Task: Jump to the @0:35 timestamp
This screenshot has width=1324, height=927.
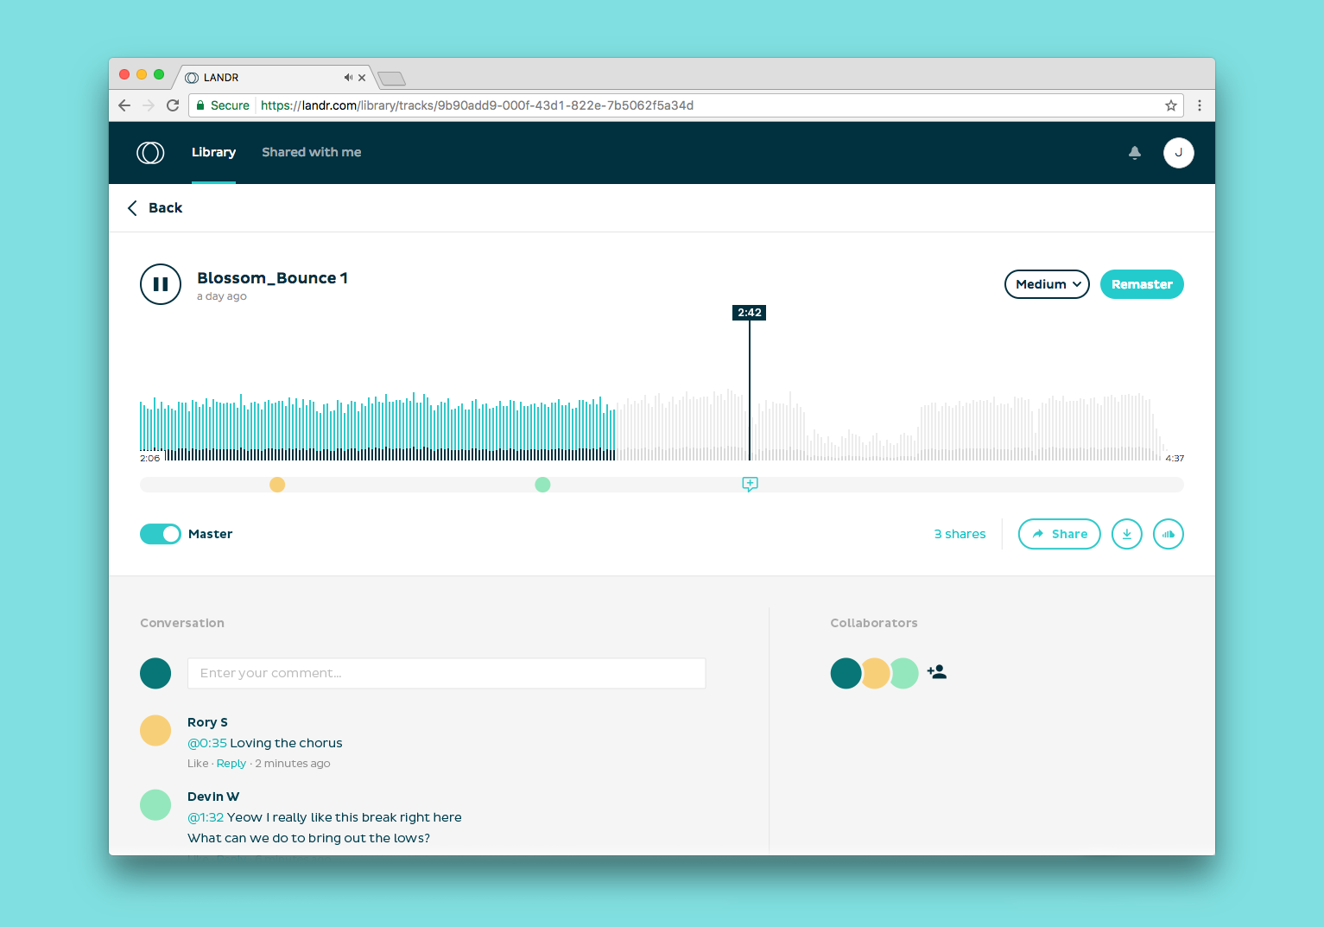Action: pyautogui.click(x=207, y=743)
